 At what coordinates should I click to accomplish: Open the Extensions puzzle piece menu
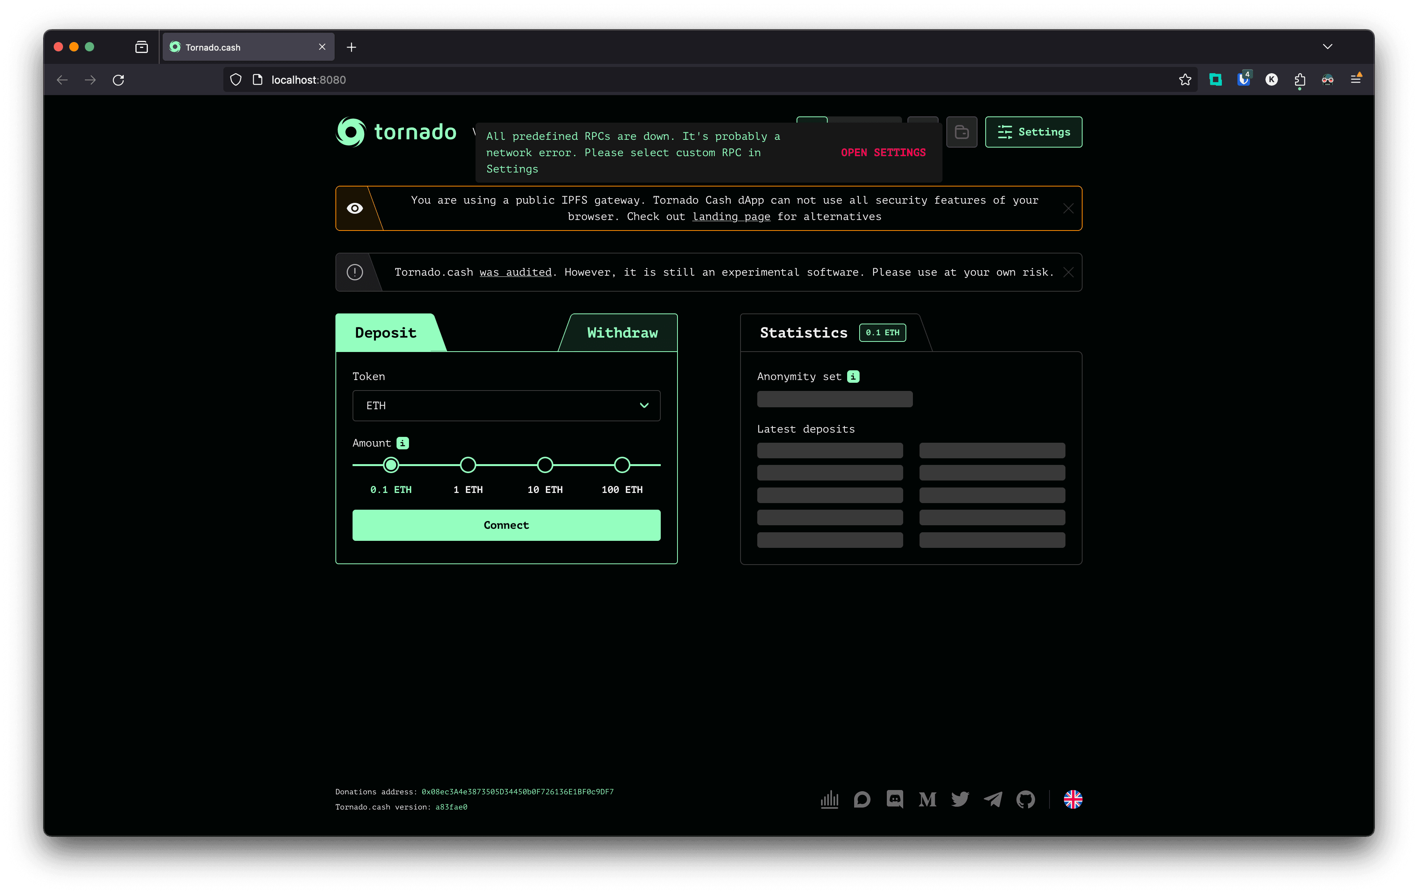[x=1300, y=79]
